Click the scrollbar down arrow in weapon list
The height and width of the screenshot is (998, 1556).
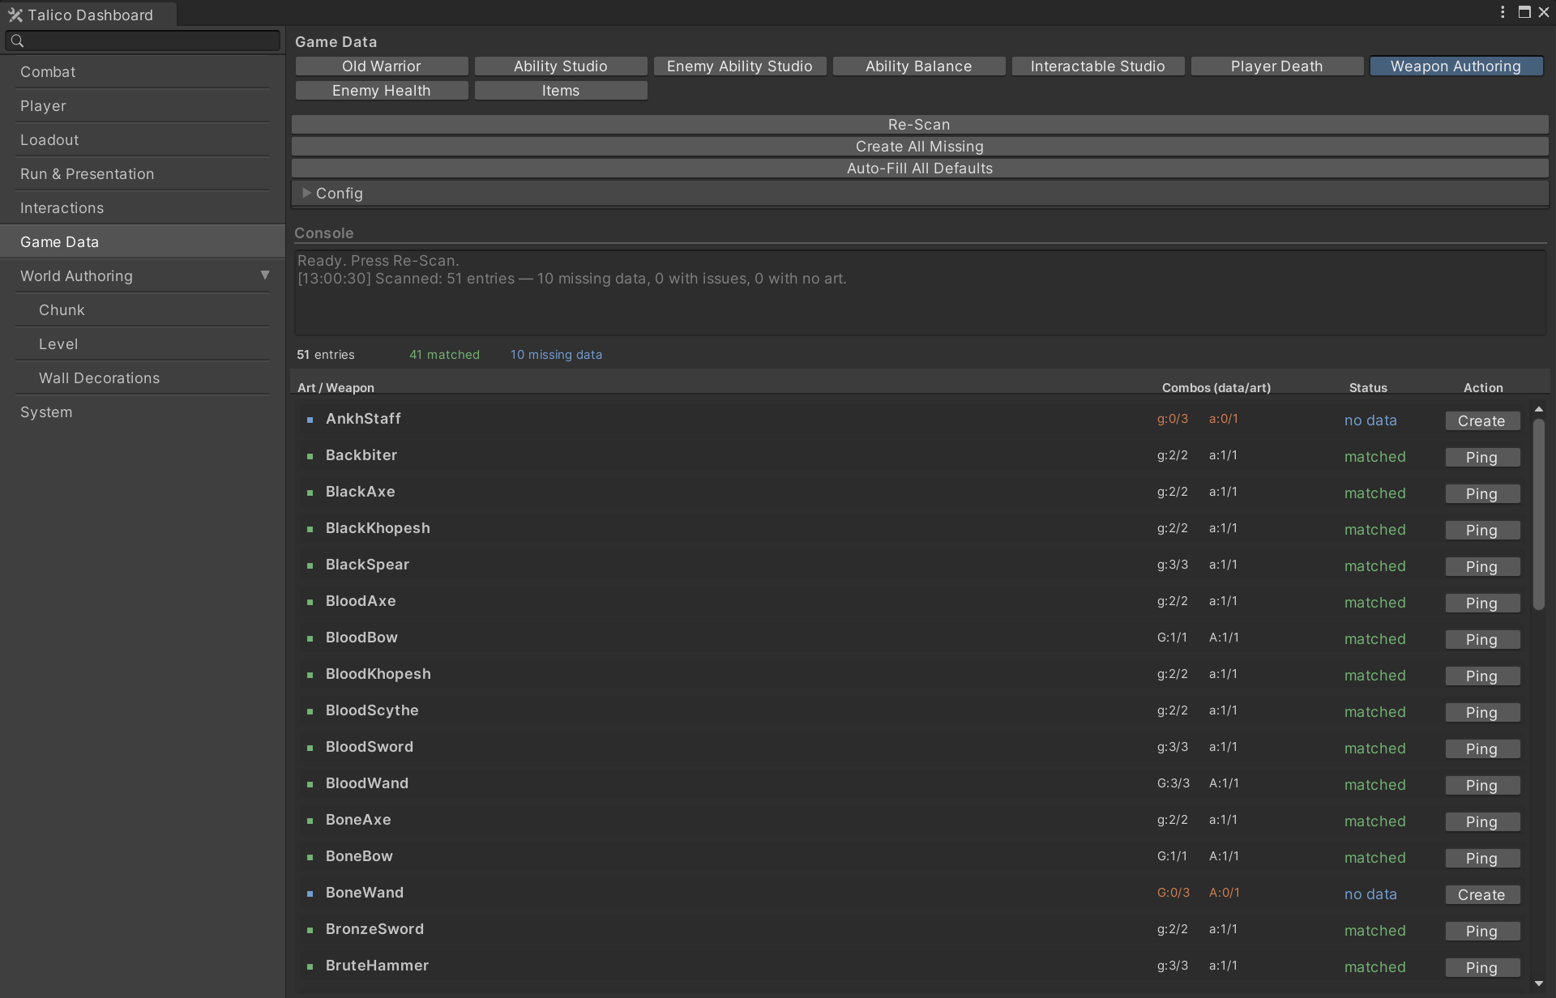click(1538, 983)
